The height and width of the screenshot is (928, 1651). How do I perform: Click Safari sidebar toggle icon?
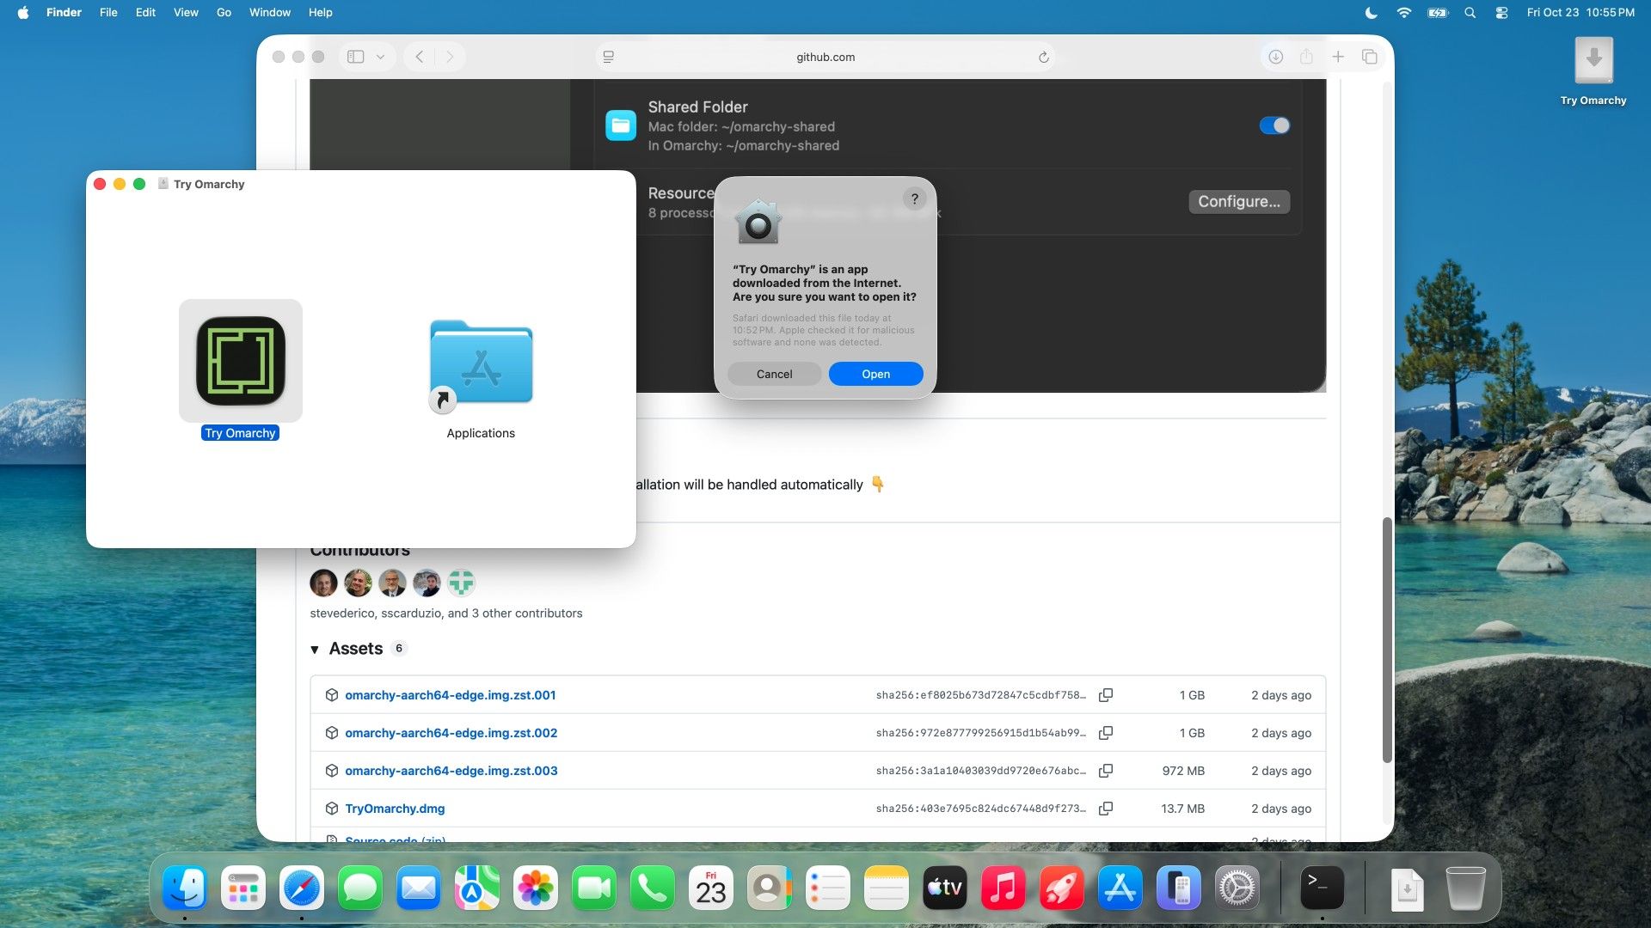tap(355, 57)
